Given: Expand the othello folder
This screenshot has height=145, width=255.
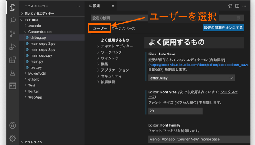Looking at the screenshot, I should tap(52, 80).
